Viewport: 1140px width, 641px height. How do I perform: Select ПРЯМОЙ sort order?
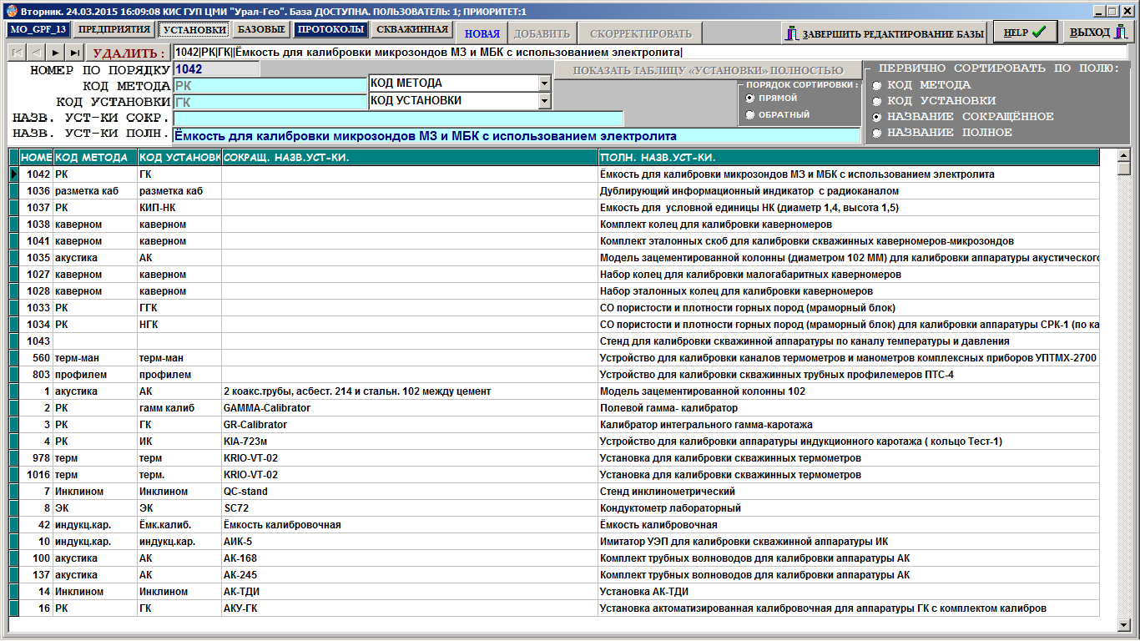pos(750,98)
